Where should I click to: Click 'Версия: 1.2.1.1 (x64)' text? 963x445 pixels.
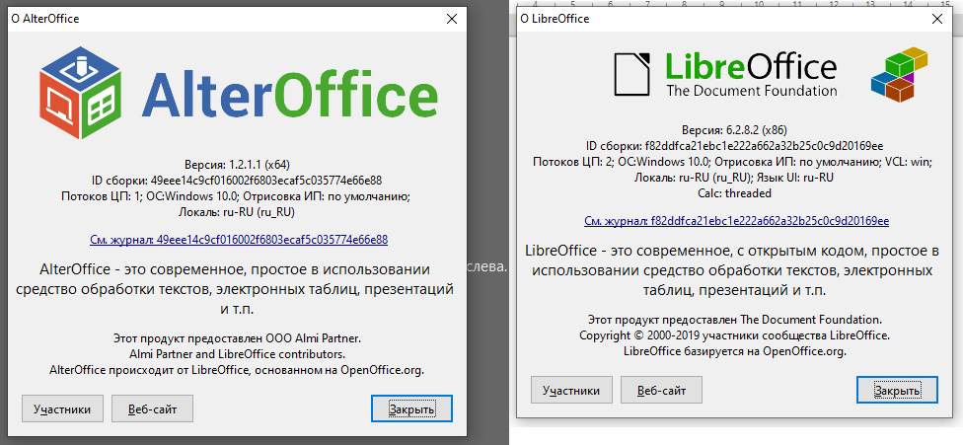tap(237, 165)
